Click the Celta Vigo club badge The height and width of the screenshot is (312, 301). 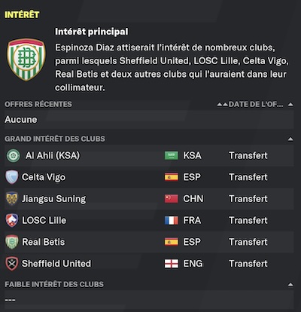point(12,177)
